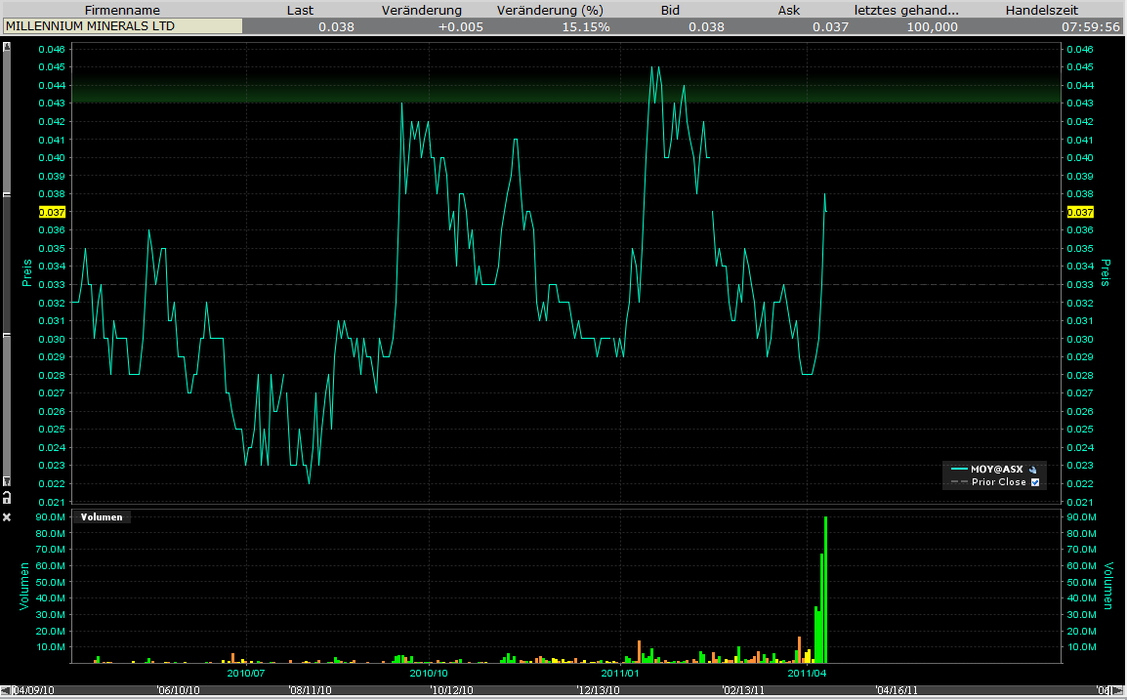Click the teal MOY@ASX line color sample

pos(960,469)
